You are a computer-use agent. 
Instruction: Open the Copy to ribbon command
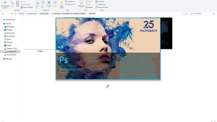click(43, 4)
